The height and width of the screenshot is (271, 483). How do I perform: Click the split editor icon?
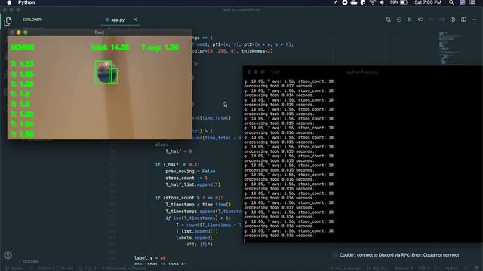click(x=463, y=20)
